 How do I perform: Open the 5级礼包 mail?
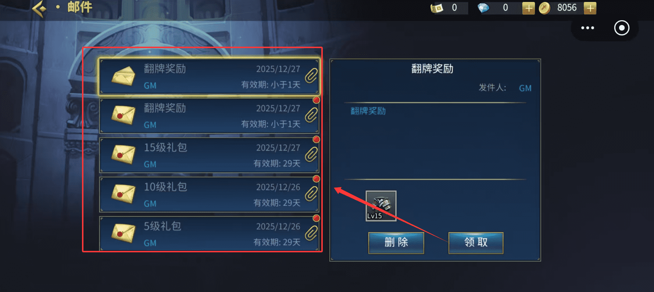[x=209, y=234]
